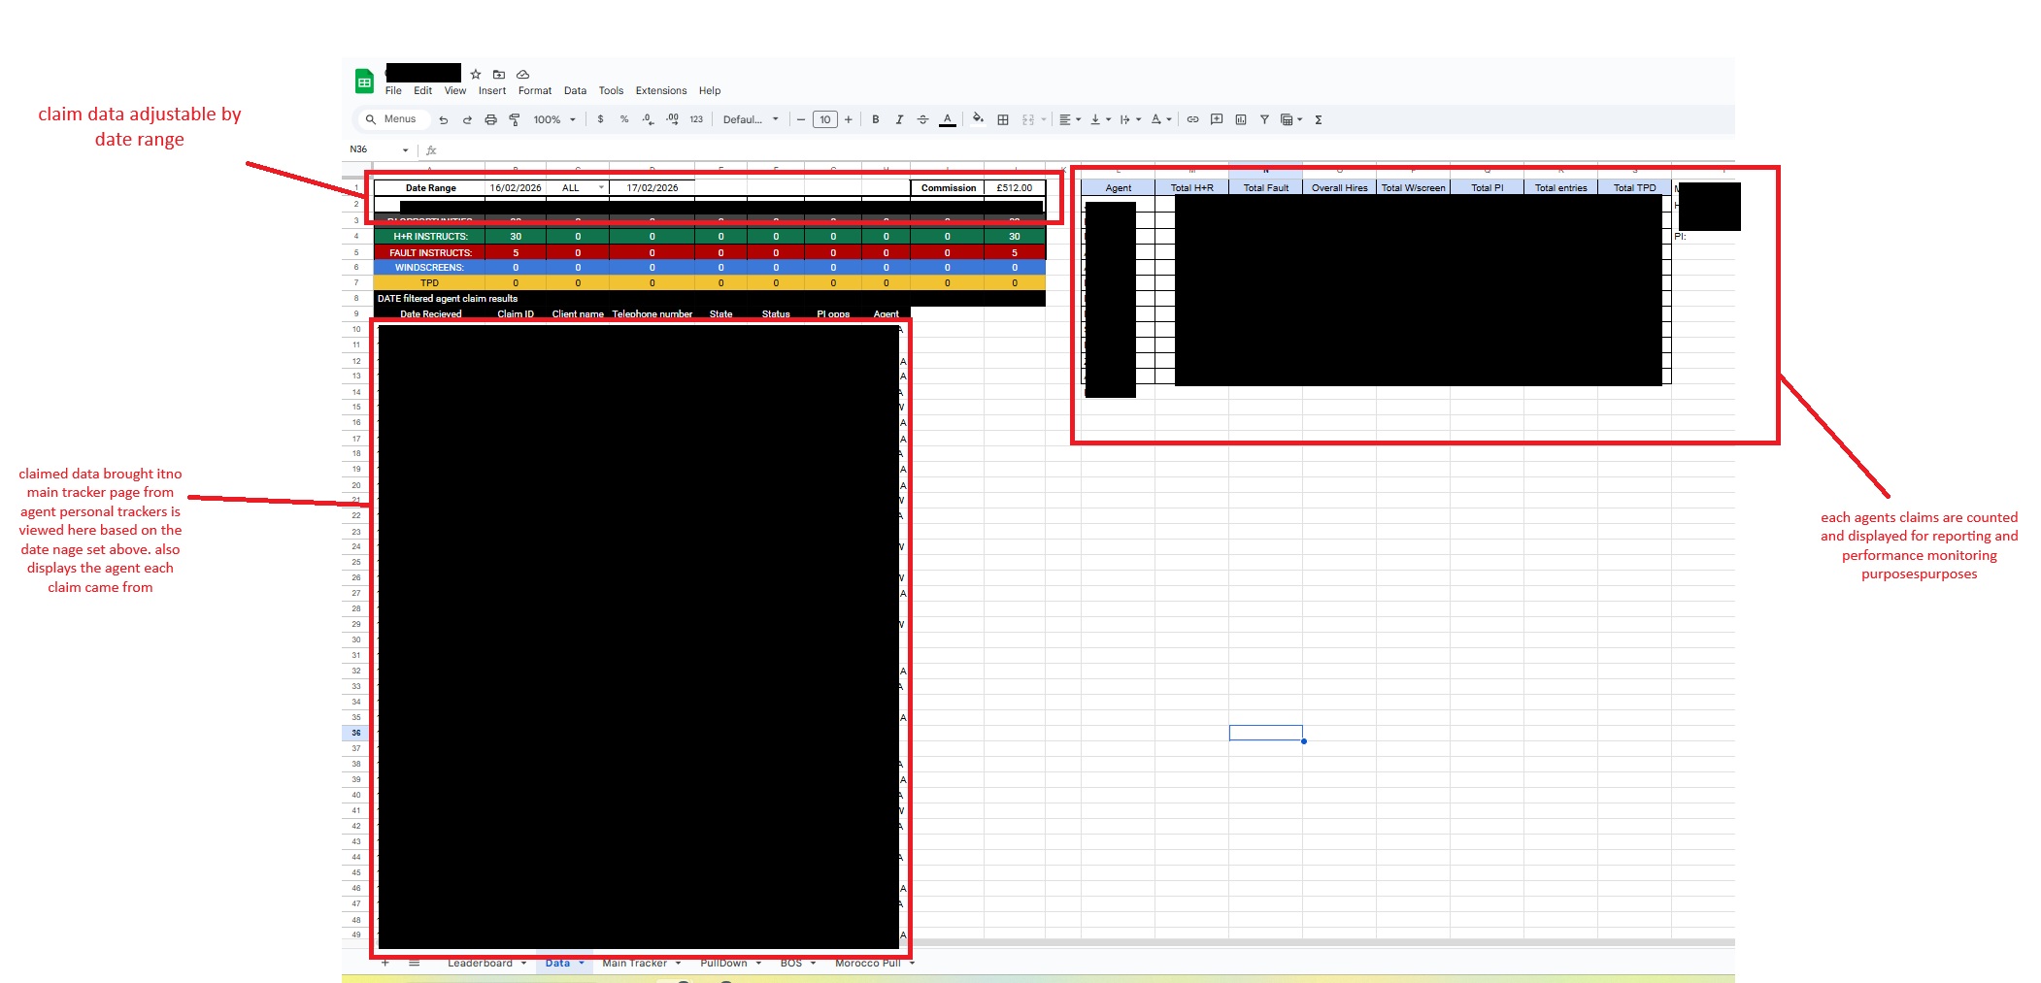This screenshot has height=983, width=2041.
Task: Toggle strikethrough formatting
Action: pyautogui.click(x=923, y=119)
